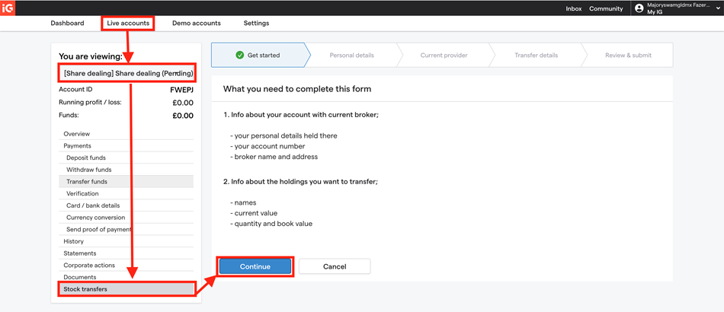Image resolution: width=724 pixels, height=312 pixels.
Task: Select the Personal details step
Action: (x=352, y=55)
